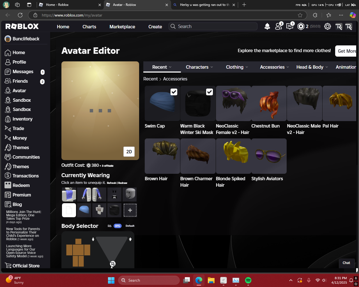Expand the Clothing dropdown
The height and width of the screenshot is (287, 359).
(237, 67)
